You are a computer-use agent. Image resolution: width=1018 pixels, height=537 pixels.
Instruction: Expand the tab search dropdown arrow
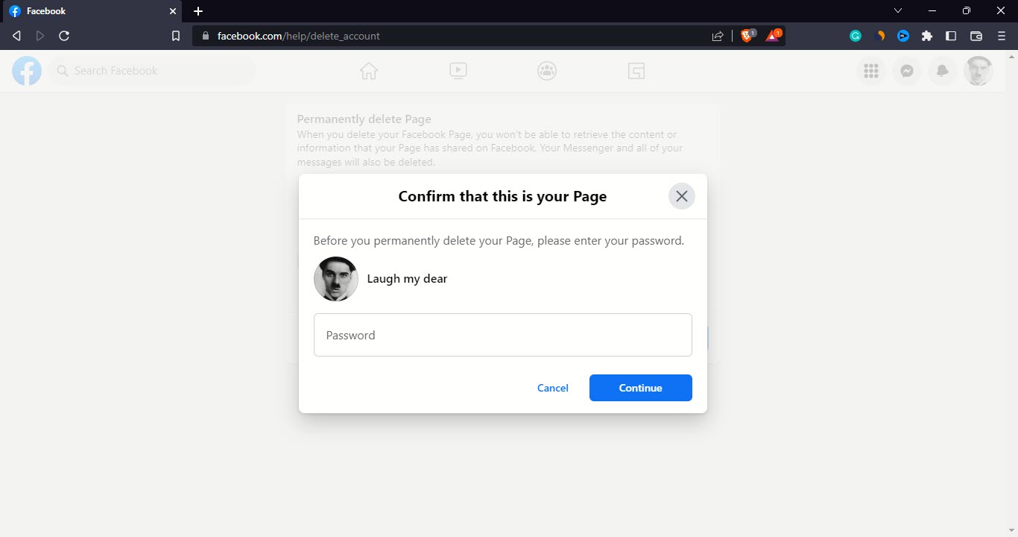click(x=898, y=11)
